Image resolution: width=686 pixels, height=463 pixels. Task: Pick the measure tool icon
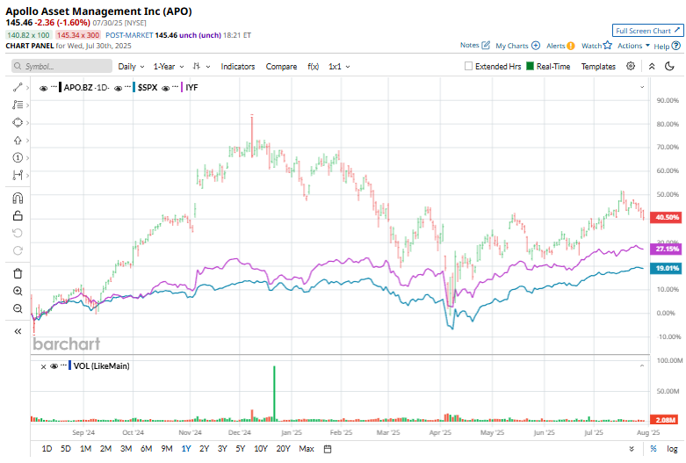click(18, 175)
